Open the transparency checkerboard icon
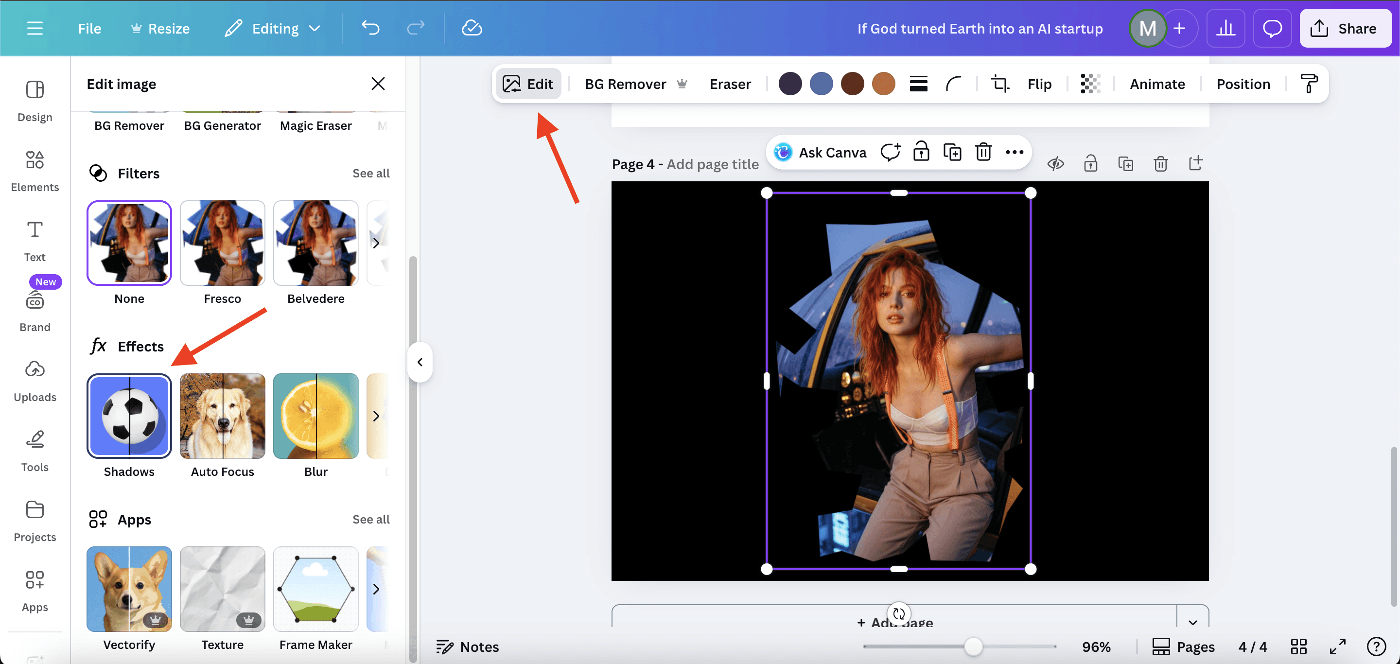 tap(1090, 84)
